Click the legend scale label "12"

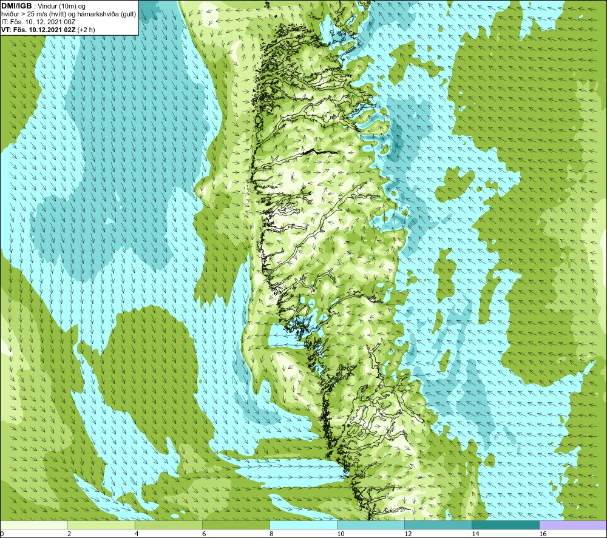pyautogui.click(x=408, y=534)
